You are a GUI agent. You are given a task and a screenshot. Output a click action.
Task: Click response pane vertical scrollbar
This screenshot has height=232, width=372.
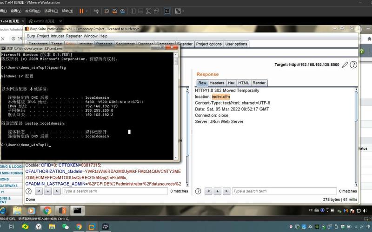tap(356, 137)
